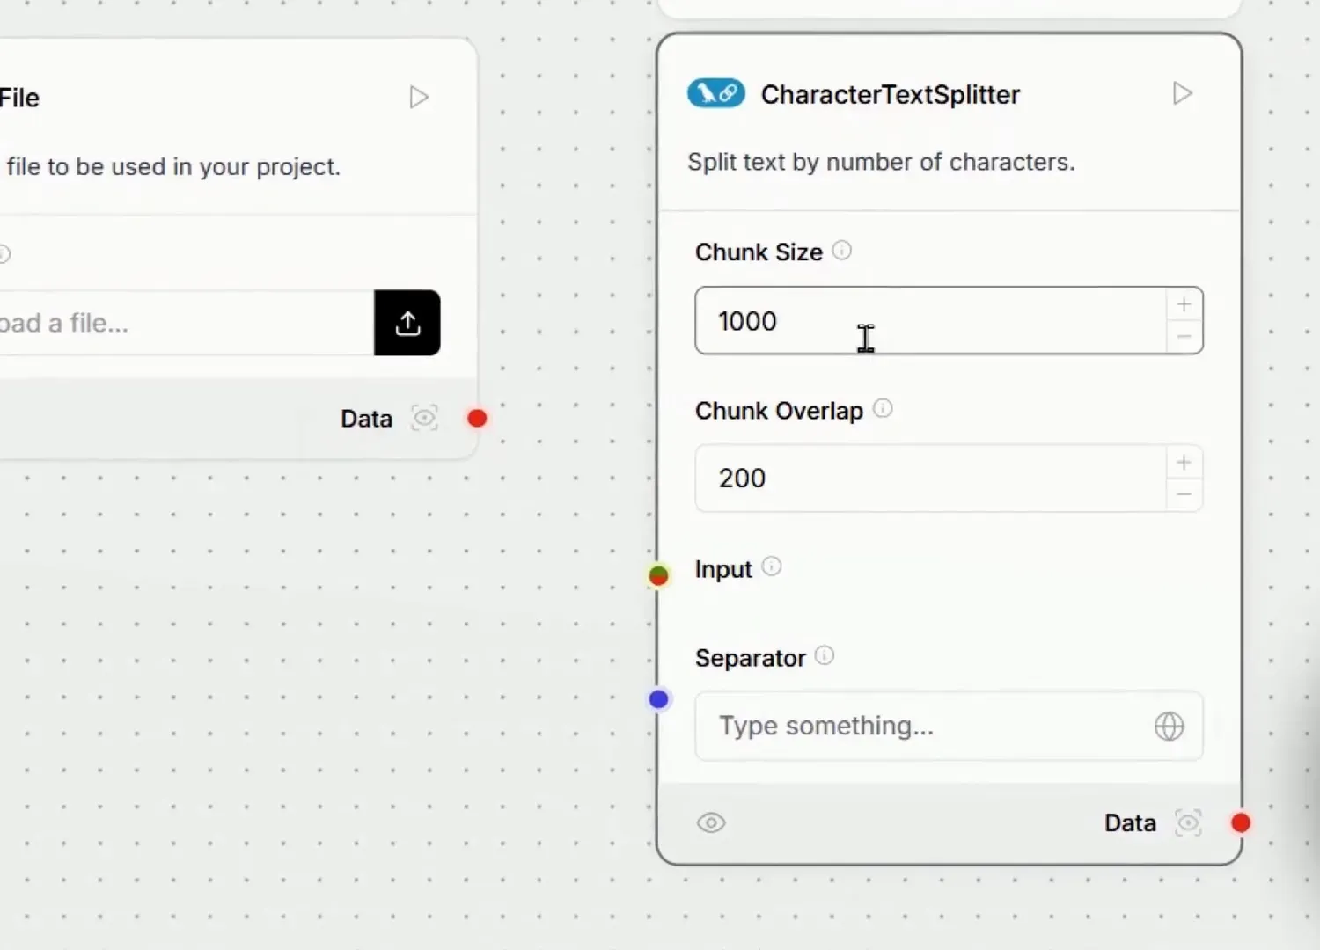Click the upload a file path field
Viewport: 1320px width, 950px height.
click(x=187, y=323)
